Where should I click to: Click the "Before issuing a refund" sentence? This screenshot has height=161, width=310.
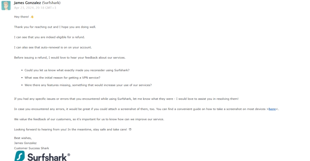click(x=70, y=58)
